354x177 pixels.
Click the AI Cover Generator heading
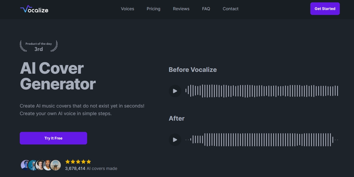coord(58,76)
